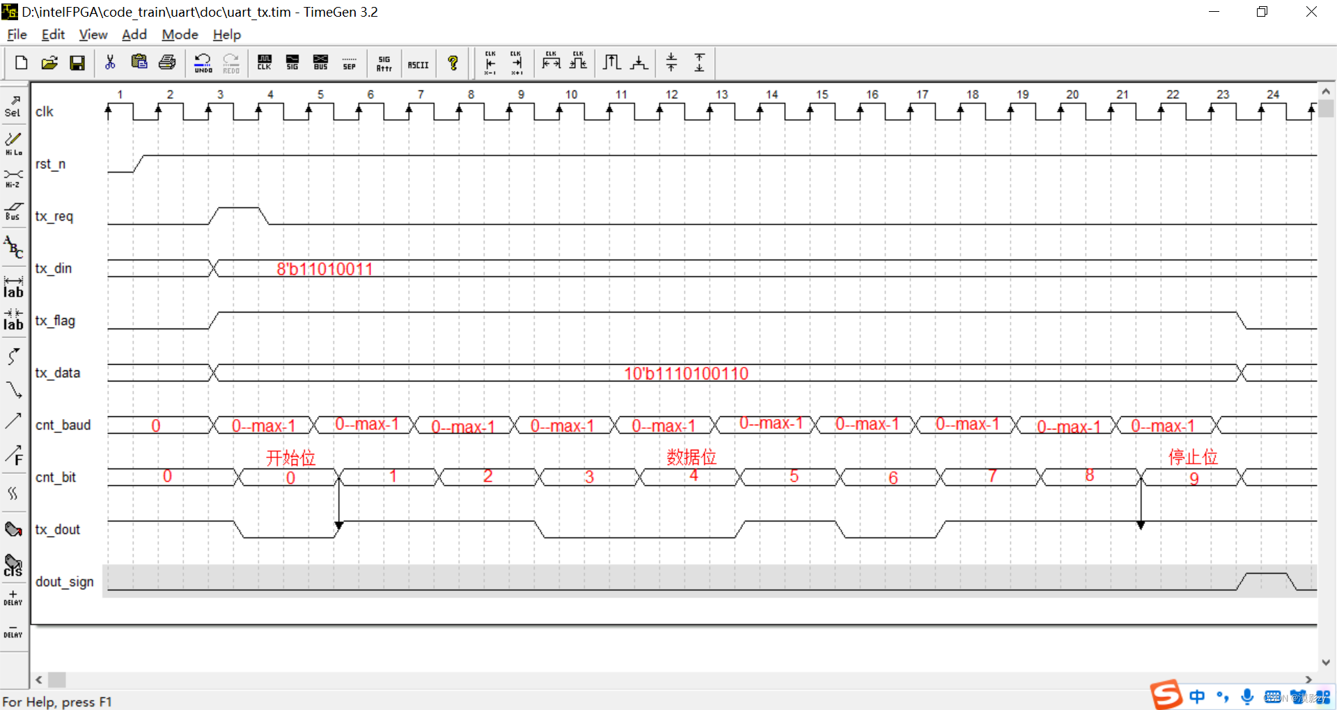1337x710 pixels.
Task: Choose the Hi Lo drawing tool
Action: [13, 143]
